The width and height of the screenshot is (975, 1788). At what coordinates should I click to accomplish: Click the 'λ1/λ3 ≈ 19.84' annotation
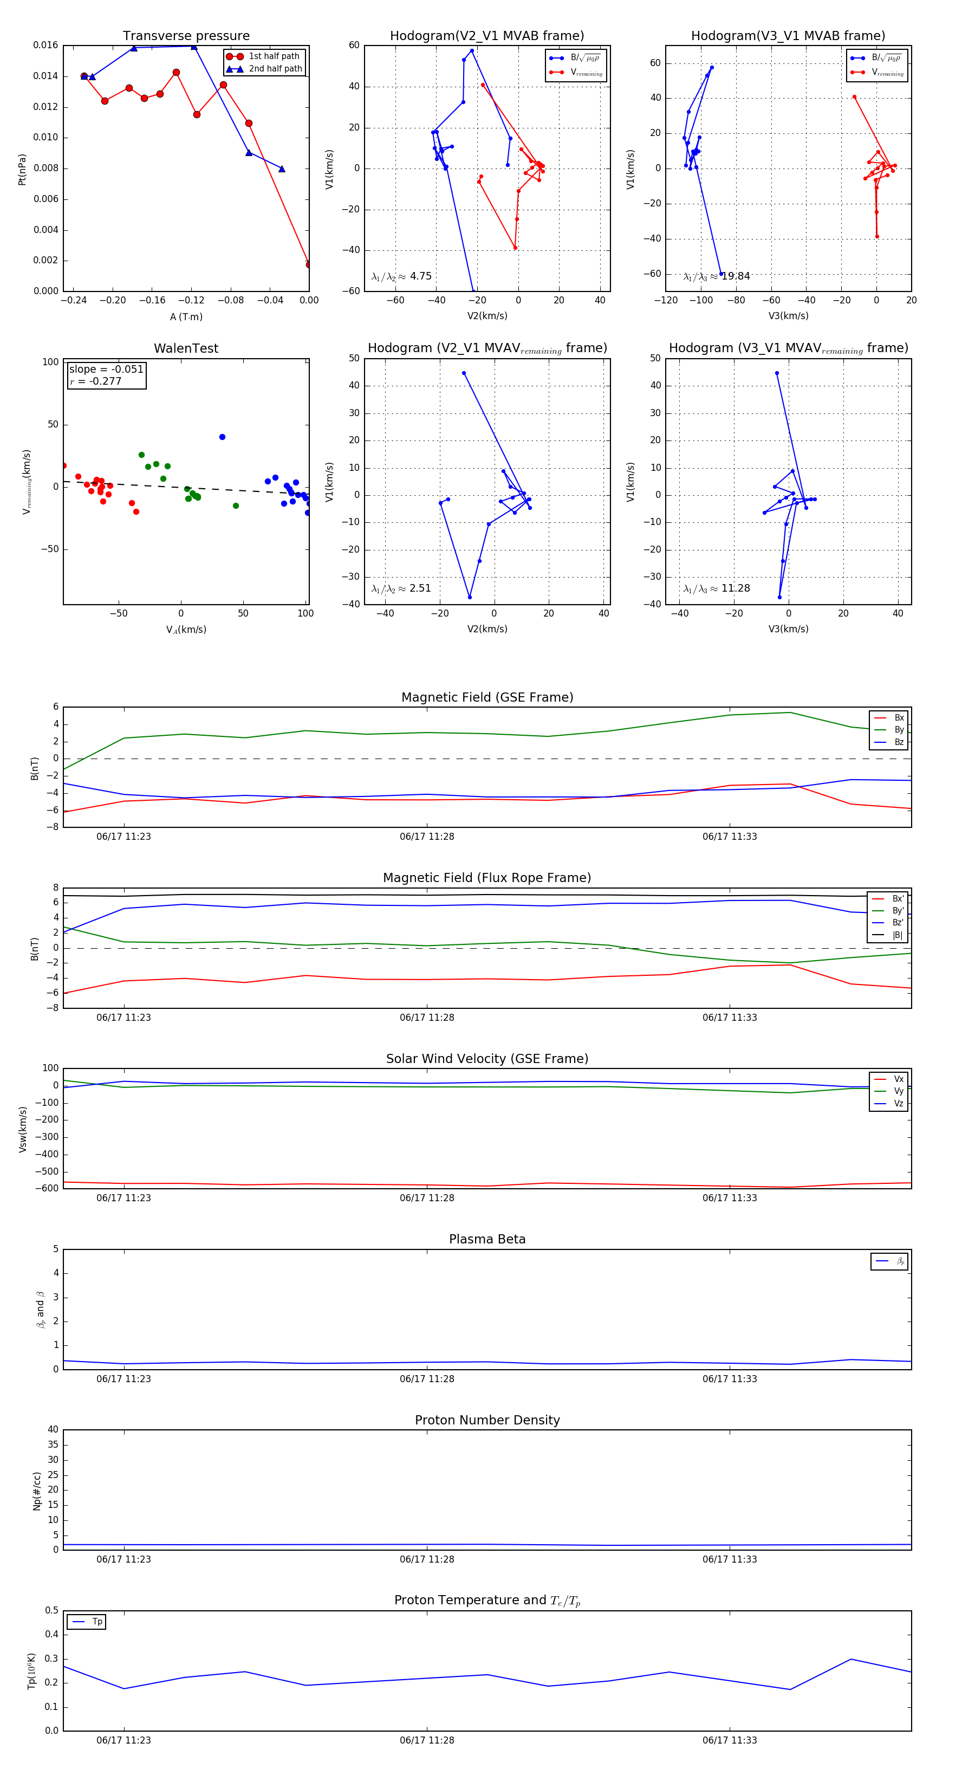[716, 276]
